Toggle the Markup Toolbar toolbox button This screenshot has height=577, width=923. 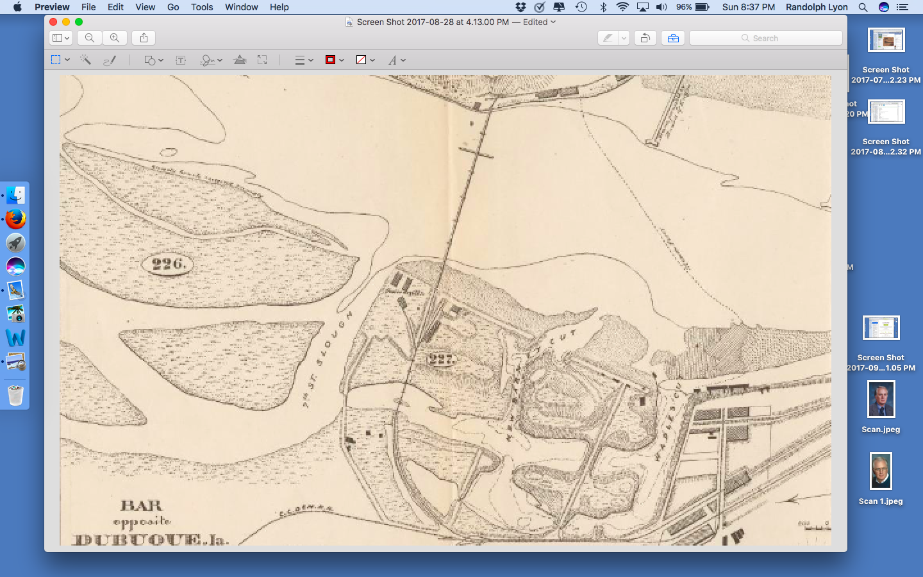673,38
